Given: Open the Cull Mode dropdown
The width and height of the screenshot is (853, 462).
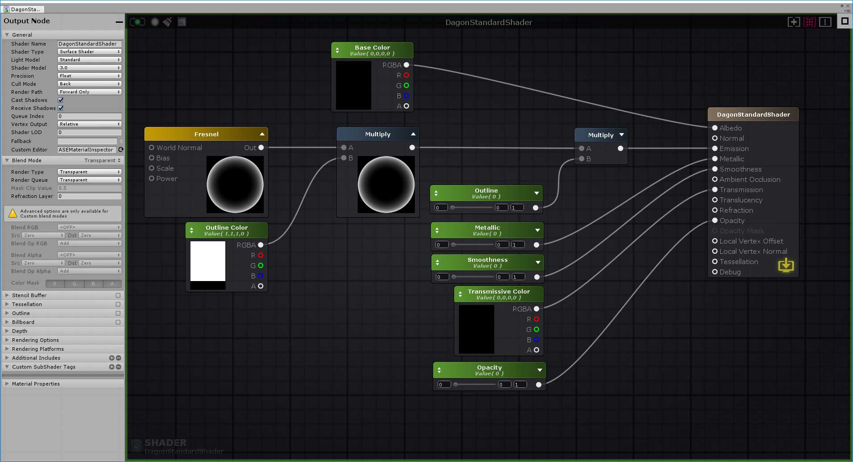Looking at the screenshot, I should coord(89,84).
